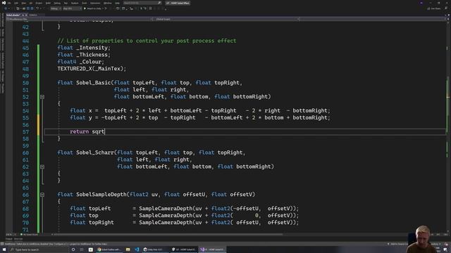
Task: Open the File menu
Action: click(x=9, y=3)
